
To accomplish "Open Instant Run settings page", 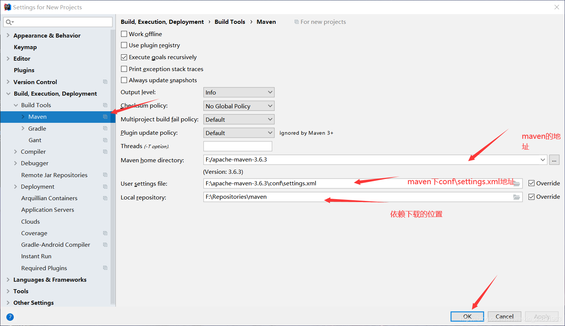I will (36, 256).
